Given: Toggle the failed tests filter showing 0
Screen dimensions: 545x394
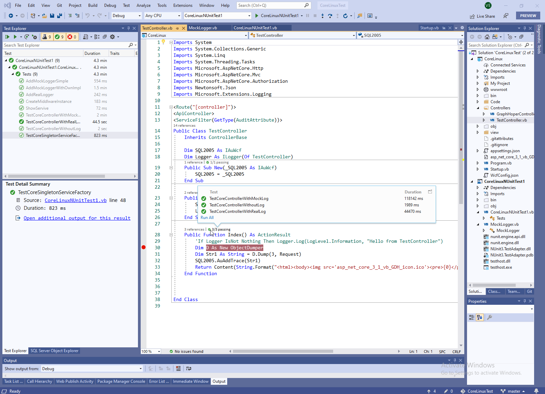Looking at the screenshot, I should (x=72, y=37).
